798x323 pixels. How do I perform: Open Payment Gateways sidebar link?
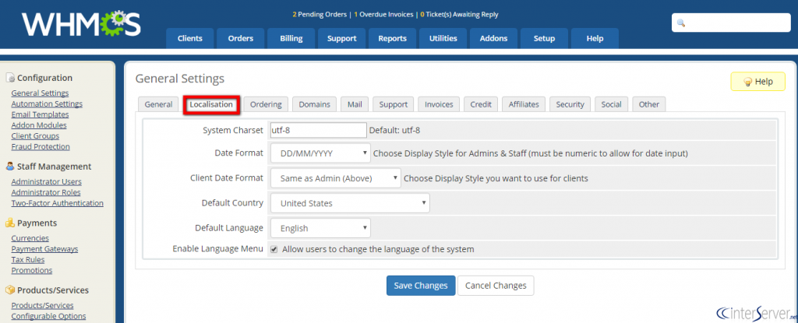44,249
